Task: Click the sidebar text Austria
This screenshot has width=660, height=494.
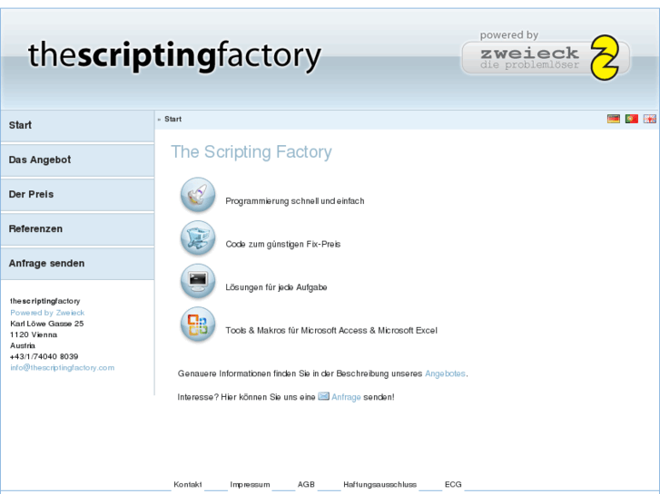Action: [x=23, y=345]
